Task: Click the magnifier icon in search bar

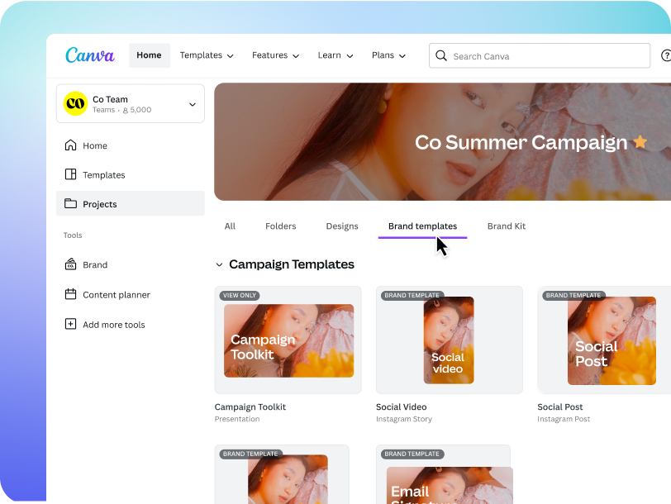Action: (441, 55)
